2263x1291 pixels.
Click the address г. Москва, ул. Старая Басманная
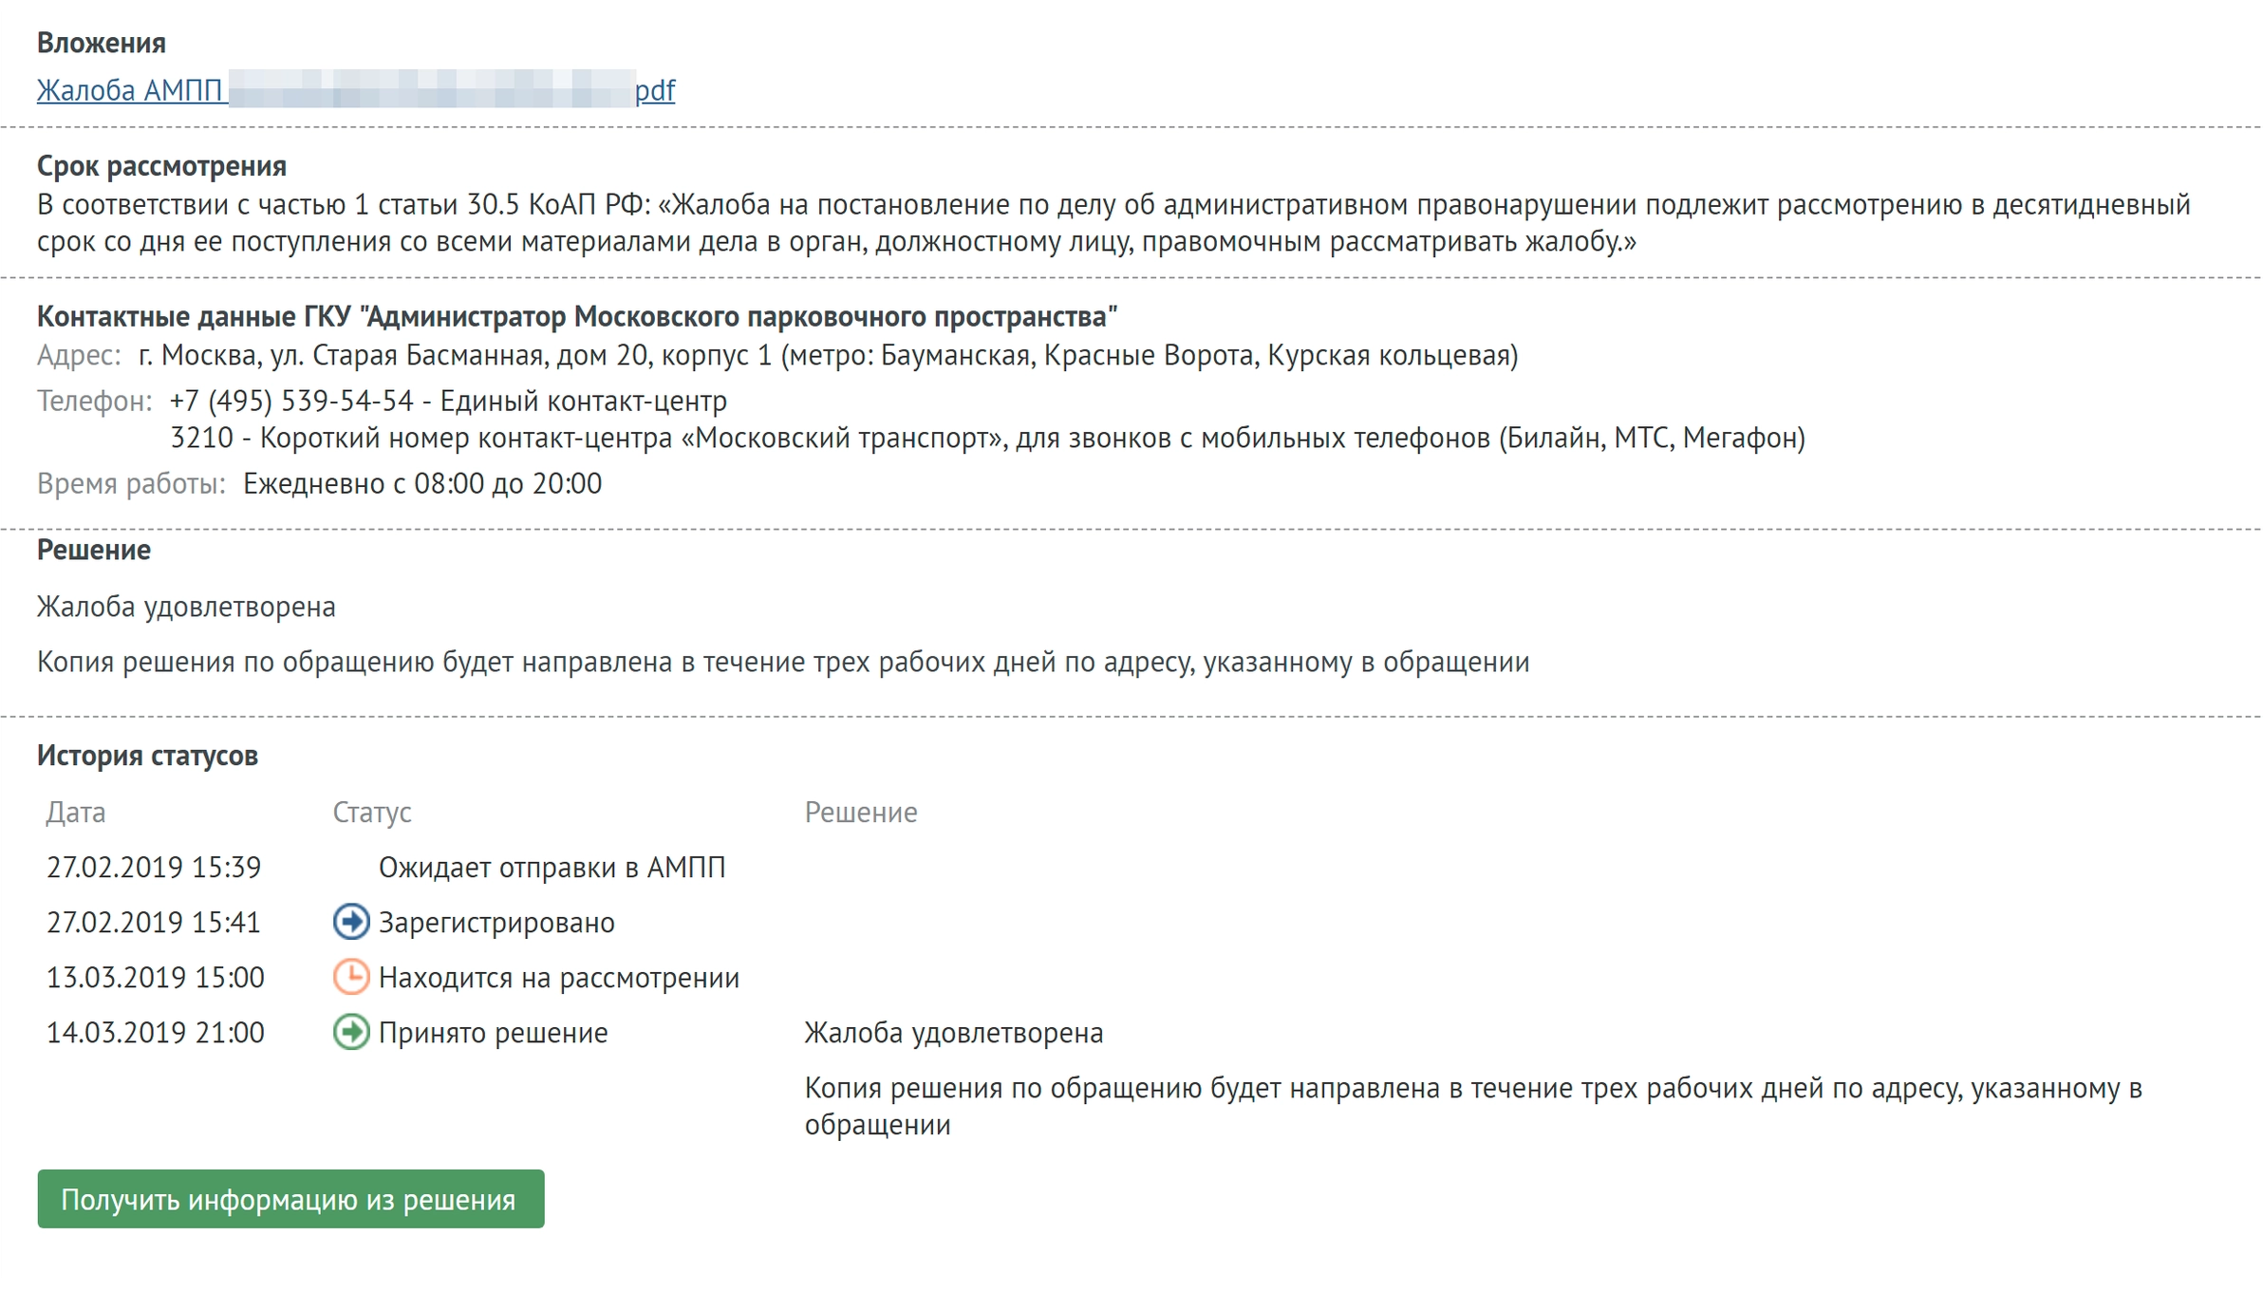(828, 356)
